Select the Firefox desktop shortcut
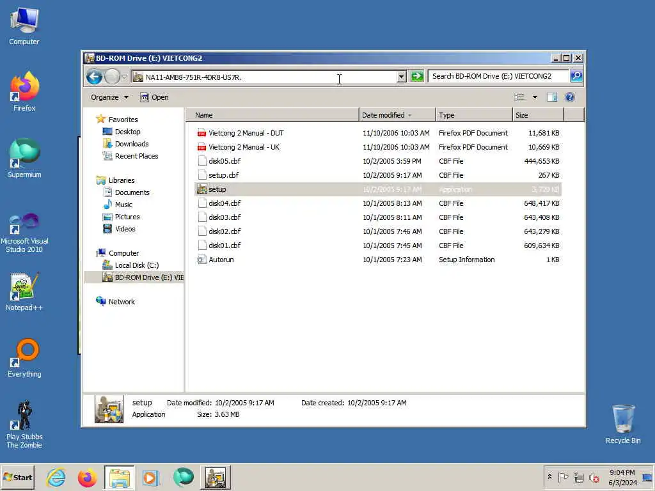Image resolution: width=655 pixels, height=491 pixels. 24,92
